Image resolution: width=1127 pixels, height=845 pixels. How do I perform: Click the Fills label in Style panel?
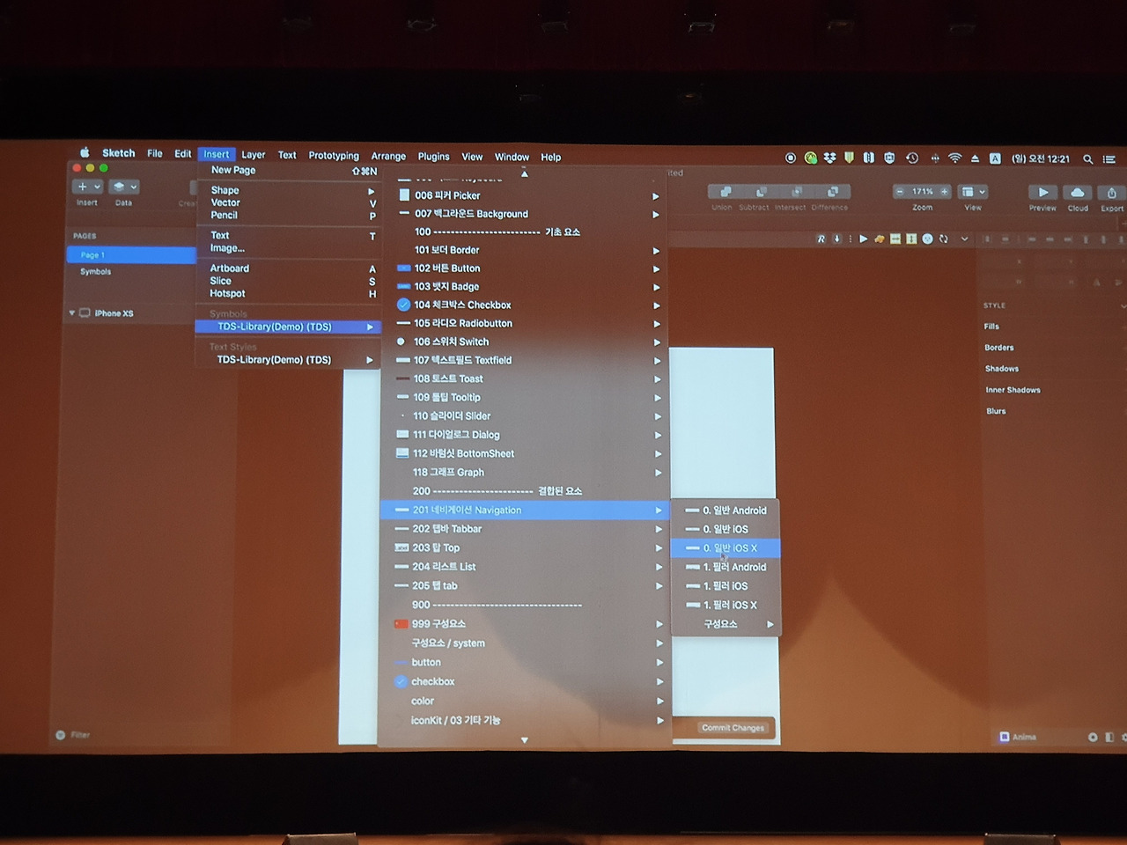click(x=991, y=327)
